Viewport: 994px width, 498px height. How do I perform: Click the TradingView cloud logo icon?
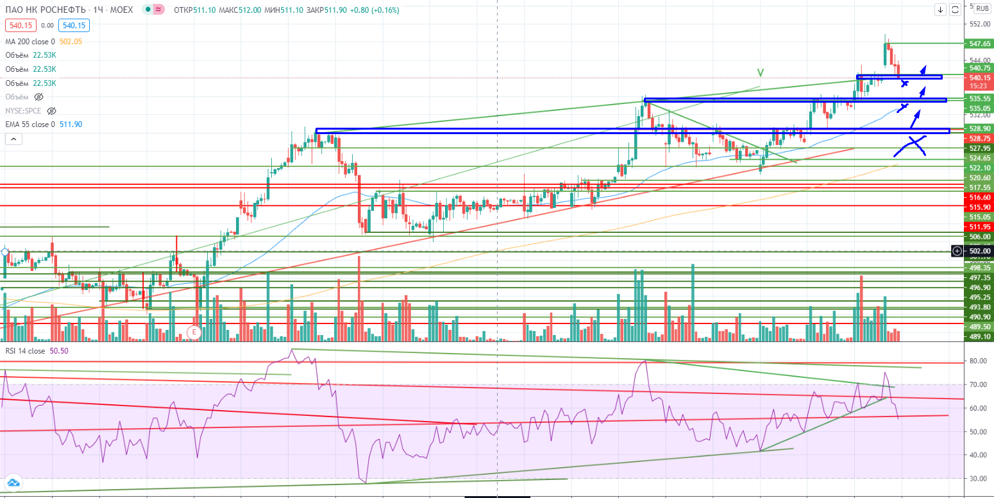tap(13, 483)
